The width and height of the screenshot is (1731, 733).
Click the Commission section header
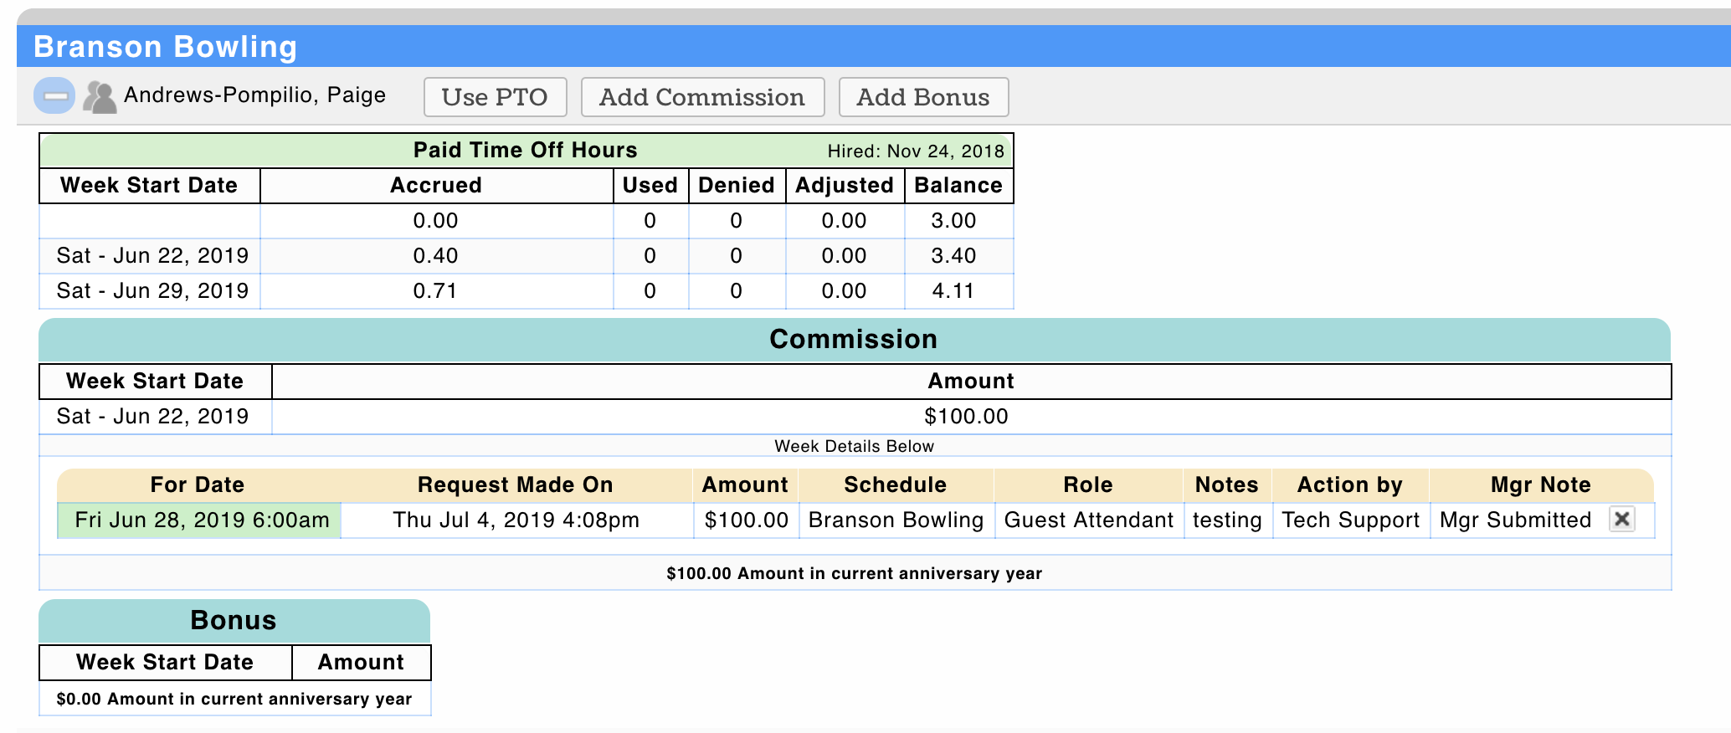click(x=853, y=340)
